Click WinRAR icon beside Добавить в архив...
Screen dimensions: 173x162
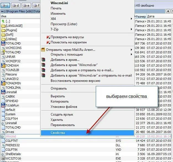click(43, 60)
